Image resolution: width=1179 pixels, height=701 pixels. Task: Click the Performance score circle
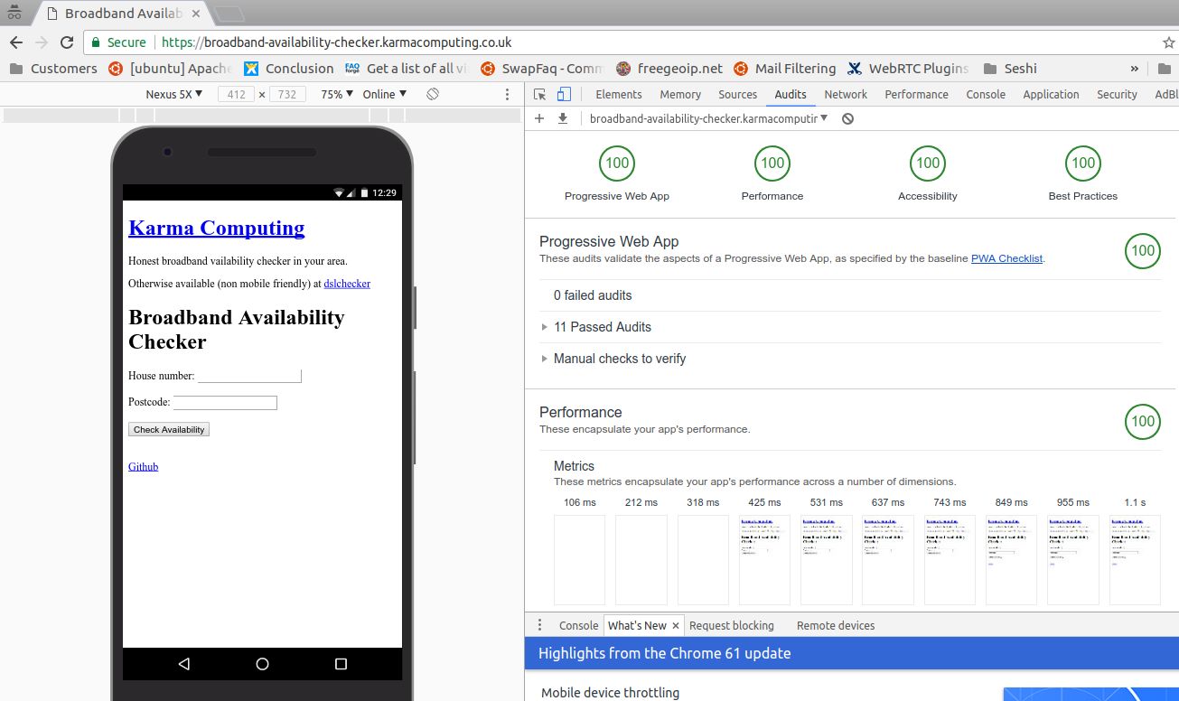point(772,163)
